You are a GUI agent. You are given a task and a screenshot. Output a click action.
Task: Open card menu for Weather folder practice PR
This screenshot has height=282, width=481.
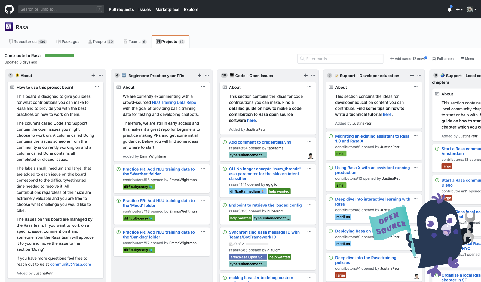pyautogui.click(x=203, y=169)
